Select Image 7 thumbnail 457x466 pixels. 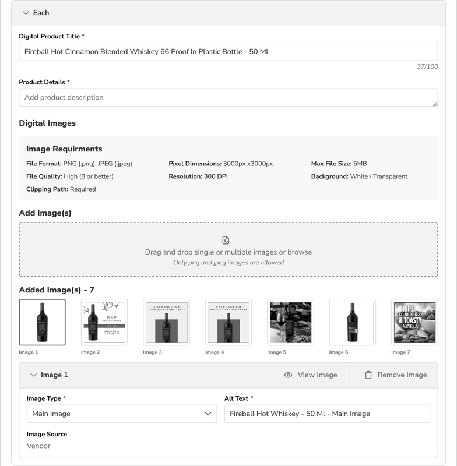click(414, 322)
